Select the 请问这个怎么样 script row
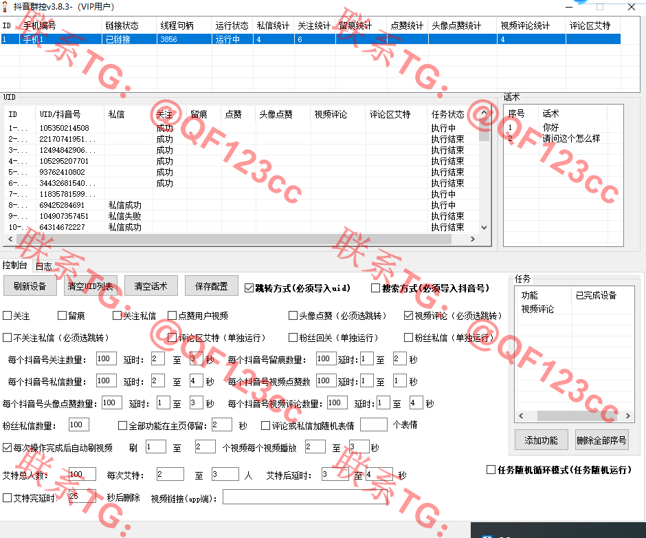This screenshot has height=538, width=646. [563, 138]
